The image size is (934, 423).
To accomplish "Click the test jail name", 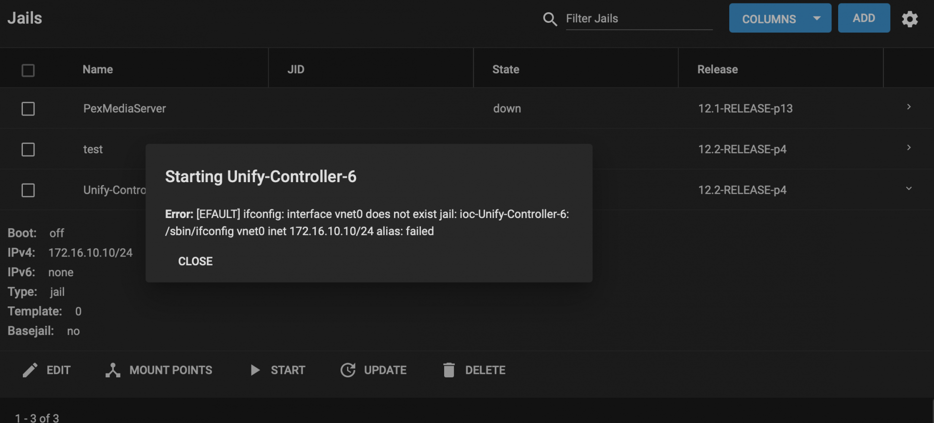I will (x=93, y=150).
